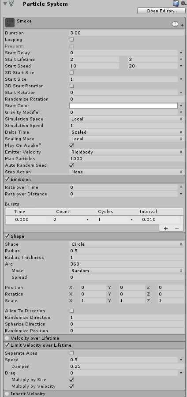This screenshot has width=187, height=397.
Task: Click the Smoke system warning exclamation icon
Action: (175, 24)
